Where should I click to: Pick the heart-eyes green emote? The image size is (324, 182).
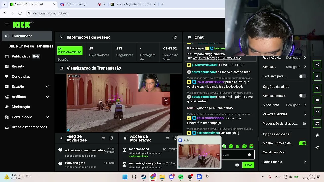click(x=251, y=146)
